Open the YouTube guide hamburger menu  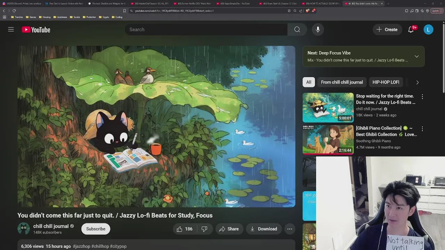(11, 30)
